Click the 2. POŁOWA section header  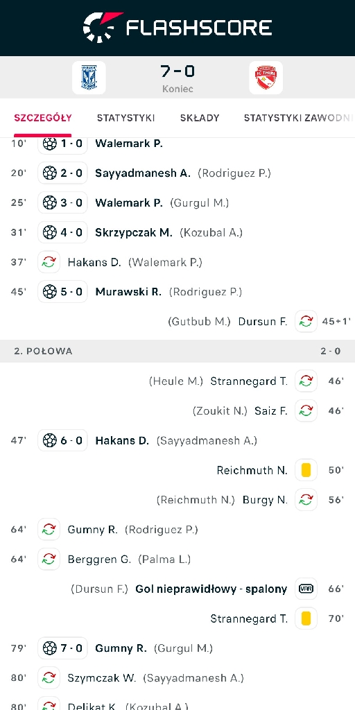177,351
